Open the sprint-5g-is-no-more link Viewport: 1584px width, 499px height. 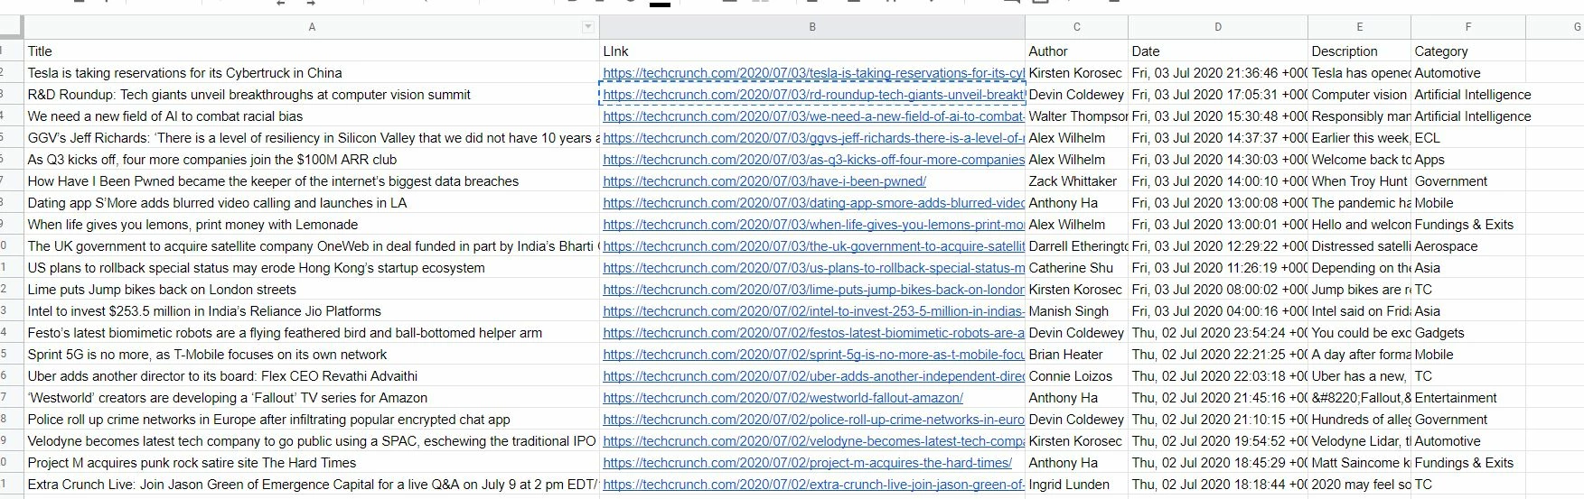click(813, 355)
